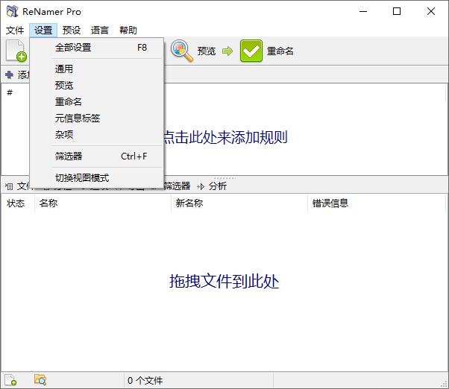Sort by the 名称 column header
449x389 pixels.
pos(103,203)
